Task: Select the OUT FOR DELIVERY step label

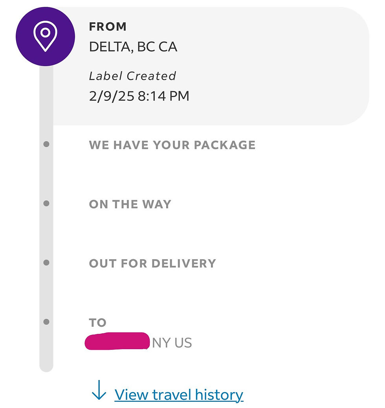Action: point(152,263)
